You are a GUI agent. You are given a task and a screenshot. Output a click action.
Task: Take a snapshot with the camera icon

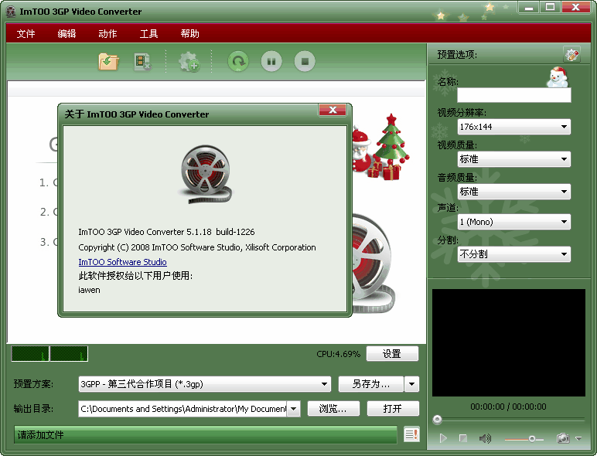click(563, 438)
